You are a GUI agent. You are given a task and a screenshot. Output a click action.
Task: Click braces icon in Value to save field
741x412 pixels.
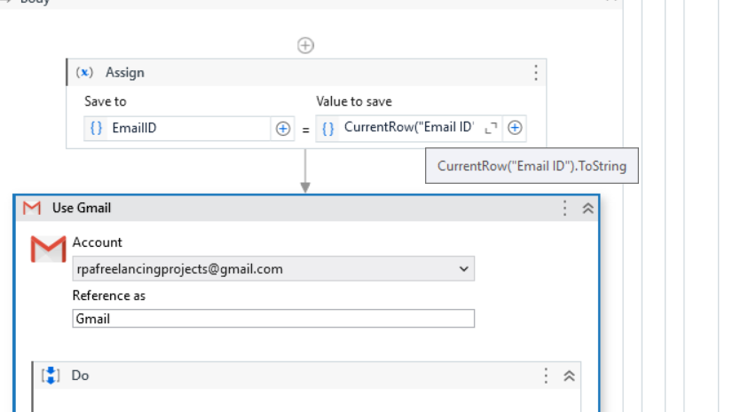(x=327, y=129)
